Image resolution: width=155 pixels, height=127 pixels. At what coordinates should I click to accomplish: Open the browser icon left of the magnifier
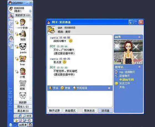click(20, 116)
